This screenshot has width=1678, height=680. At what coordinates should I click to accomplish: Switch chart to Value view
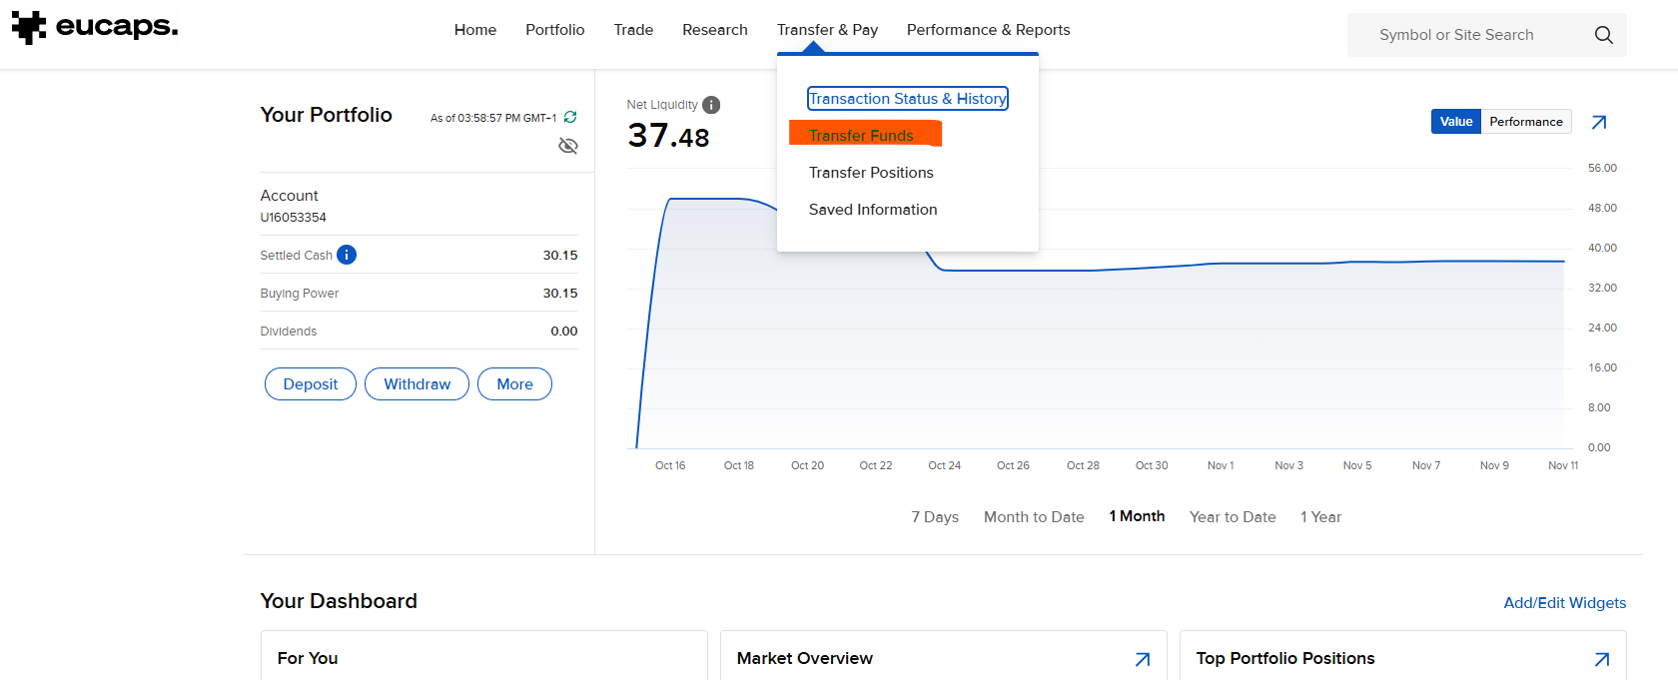[x=1456, y=122]
